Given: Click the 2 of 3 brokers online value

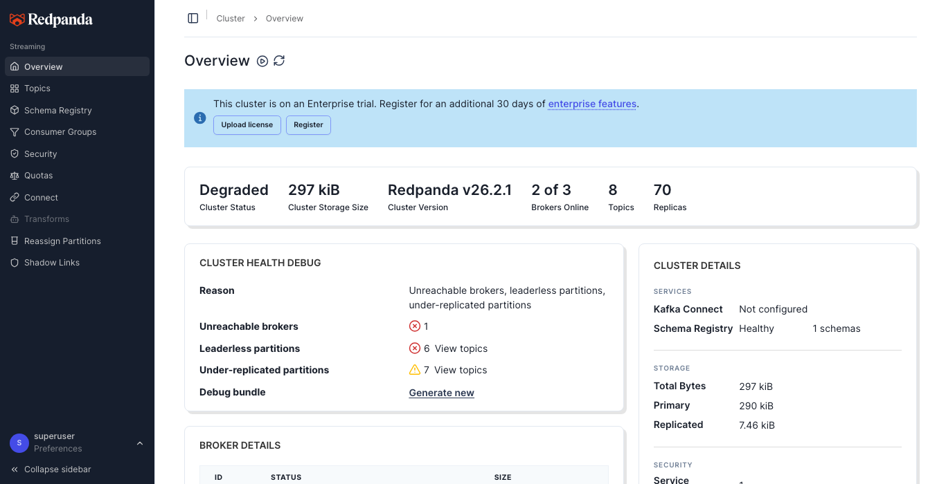Looking at the screenshot, I should 551,190.
